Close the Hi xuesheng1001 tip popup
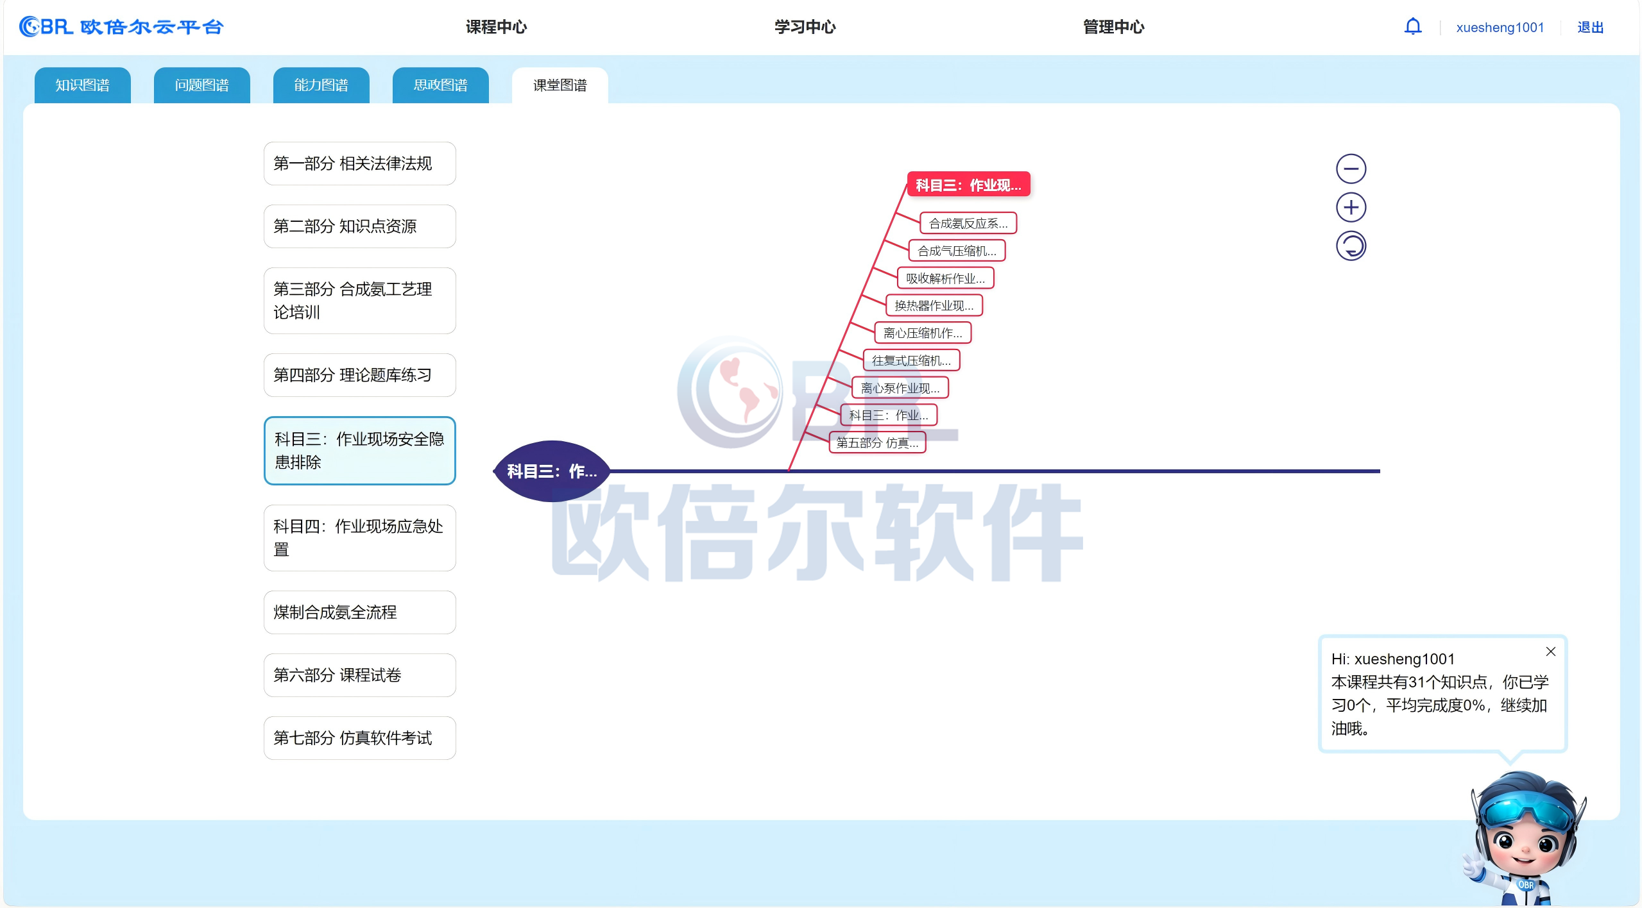The height and width of the screenshot is (908, 1642). 1550,652
